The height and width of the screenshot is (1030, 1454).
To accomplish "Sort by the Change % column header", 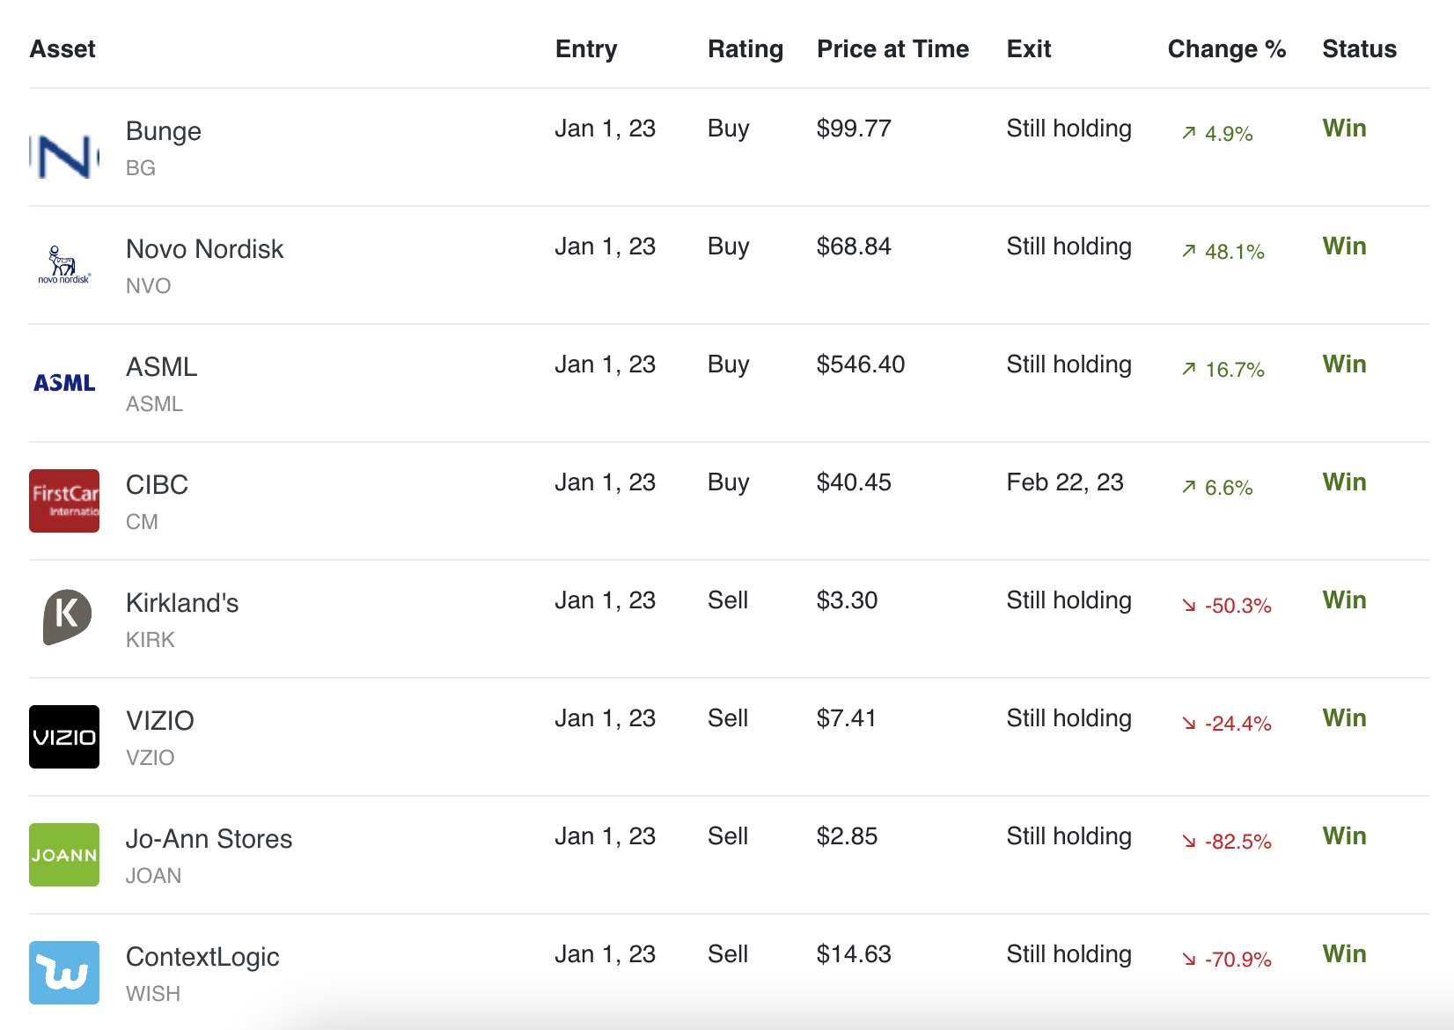I will click(1226, 49).
